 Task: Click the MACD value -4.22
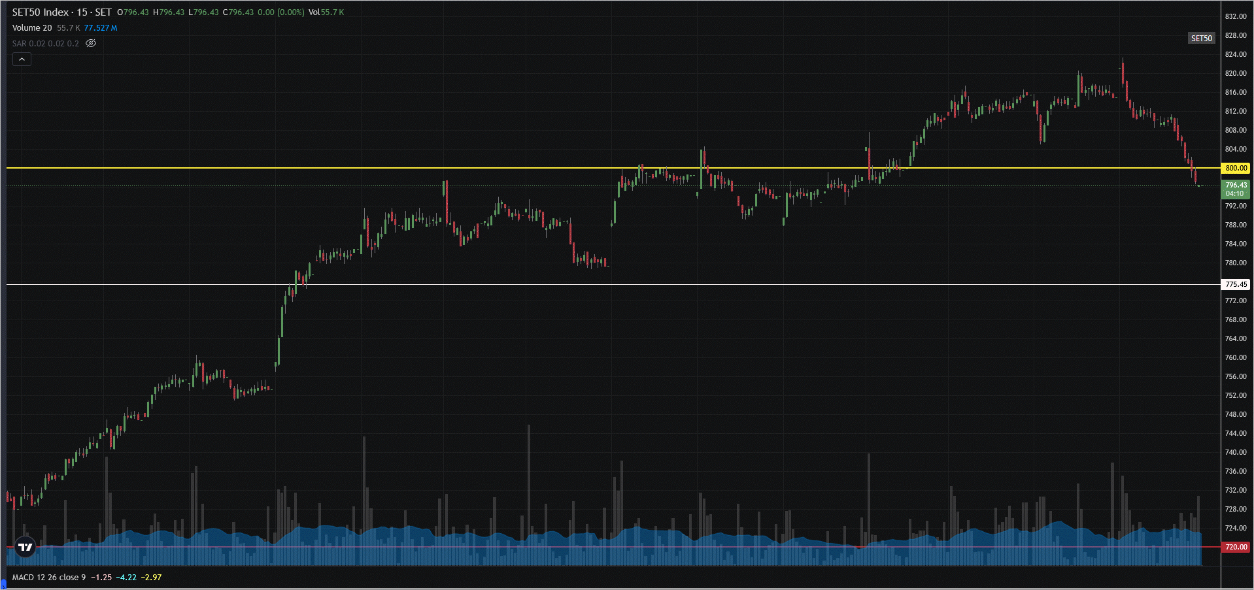(126, 578)
